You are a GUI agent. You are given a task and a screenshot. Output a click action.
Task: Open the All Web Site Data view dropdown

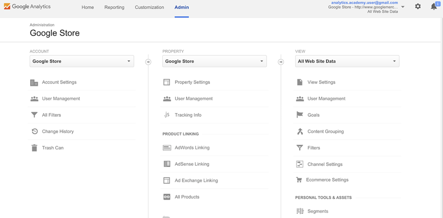347,61
